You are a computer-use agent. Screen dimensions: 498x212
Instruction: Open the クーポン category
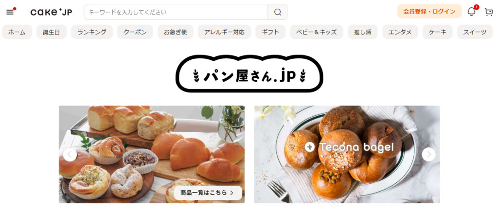point(135,32)
